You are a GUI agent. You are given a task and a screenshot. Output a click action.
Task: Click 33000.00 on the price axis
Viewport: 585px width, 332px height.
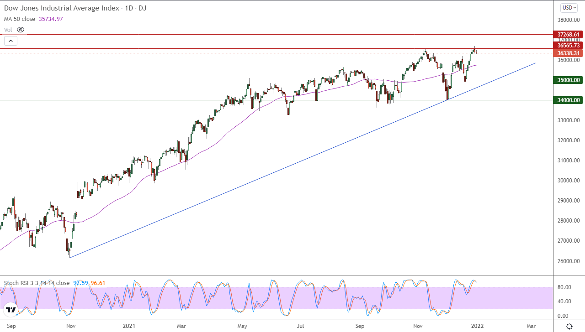568,120
